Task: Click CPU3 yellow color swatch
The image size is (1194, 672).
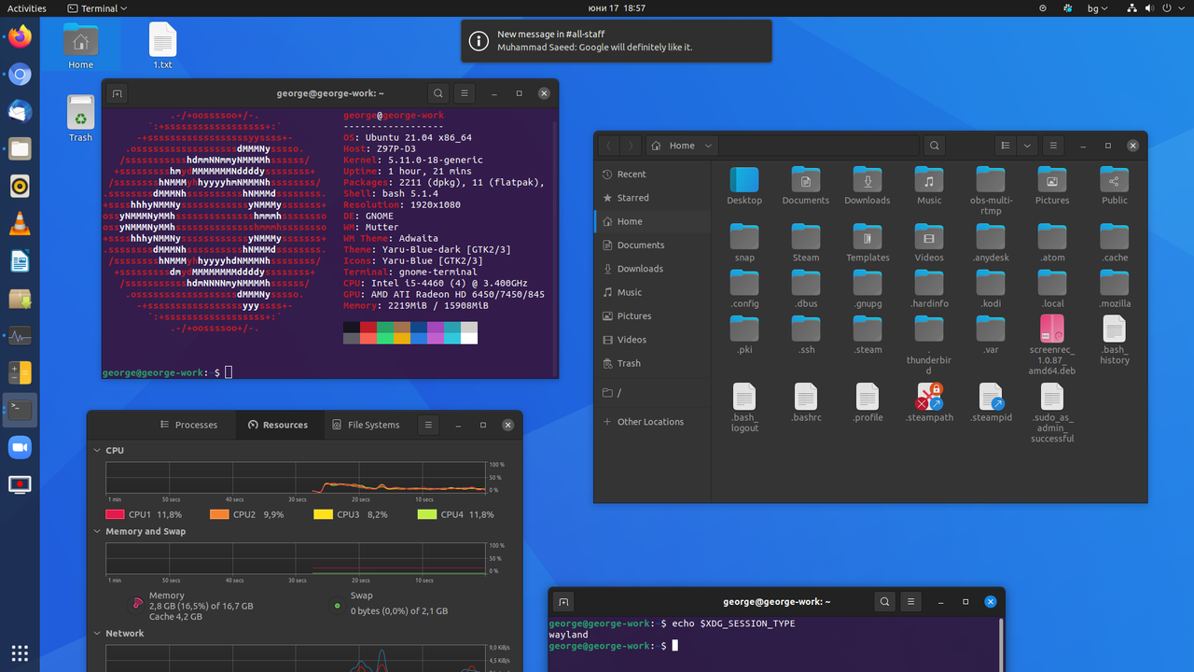Action: coord(323,514)
